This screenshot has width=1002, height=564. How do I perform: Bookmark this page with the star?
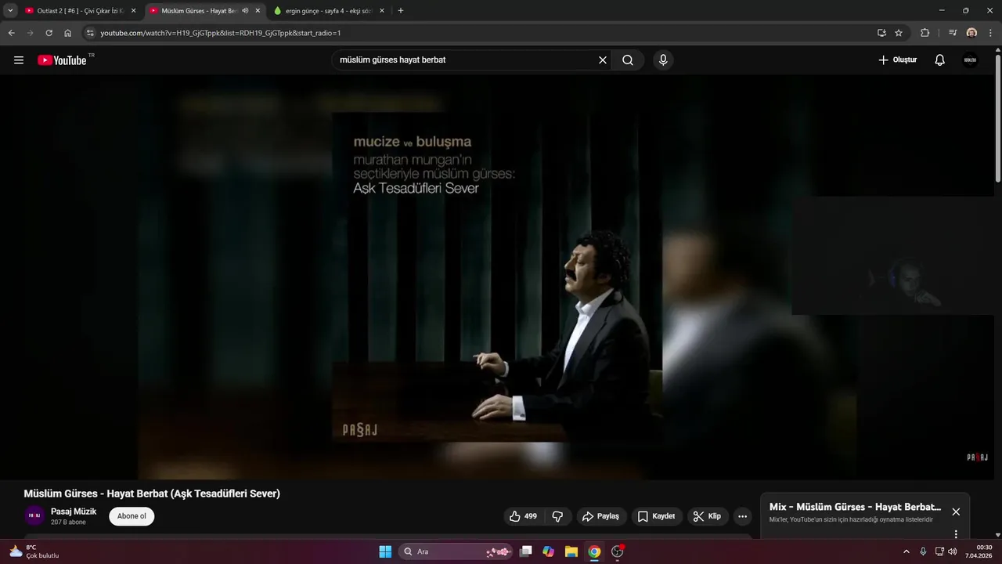click(899, 33)
